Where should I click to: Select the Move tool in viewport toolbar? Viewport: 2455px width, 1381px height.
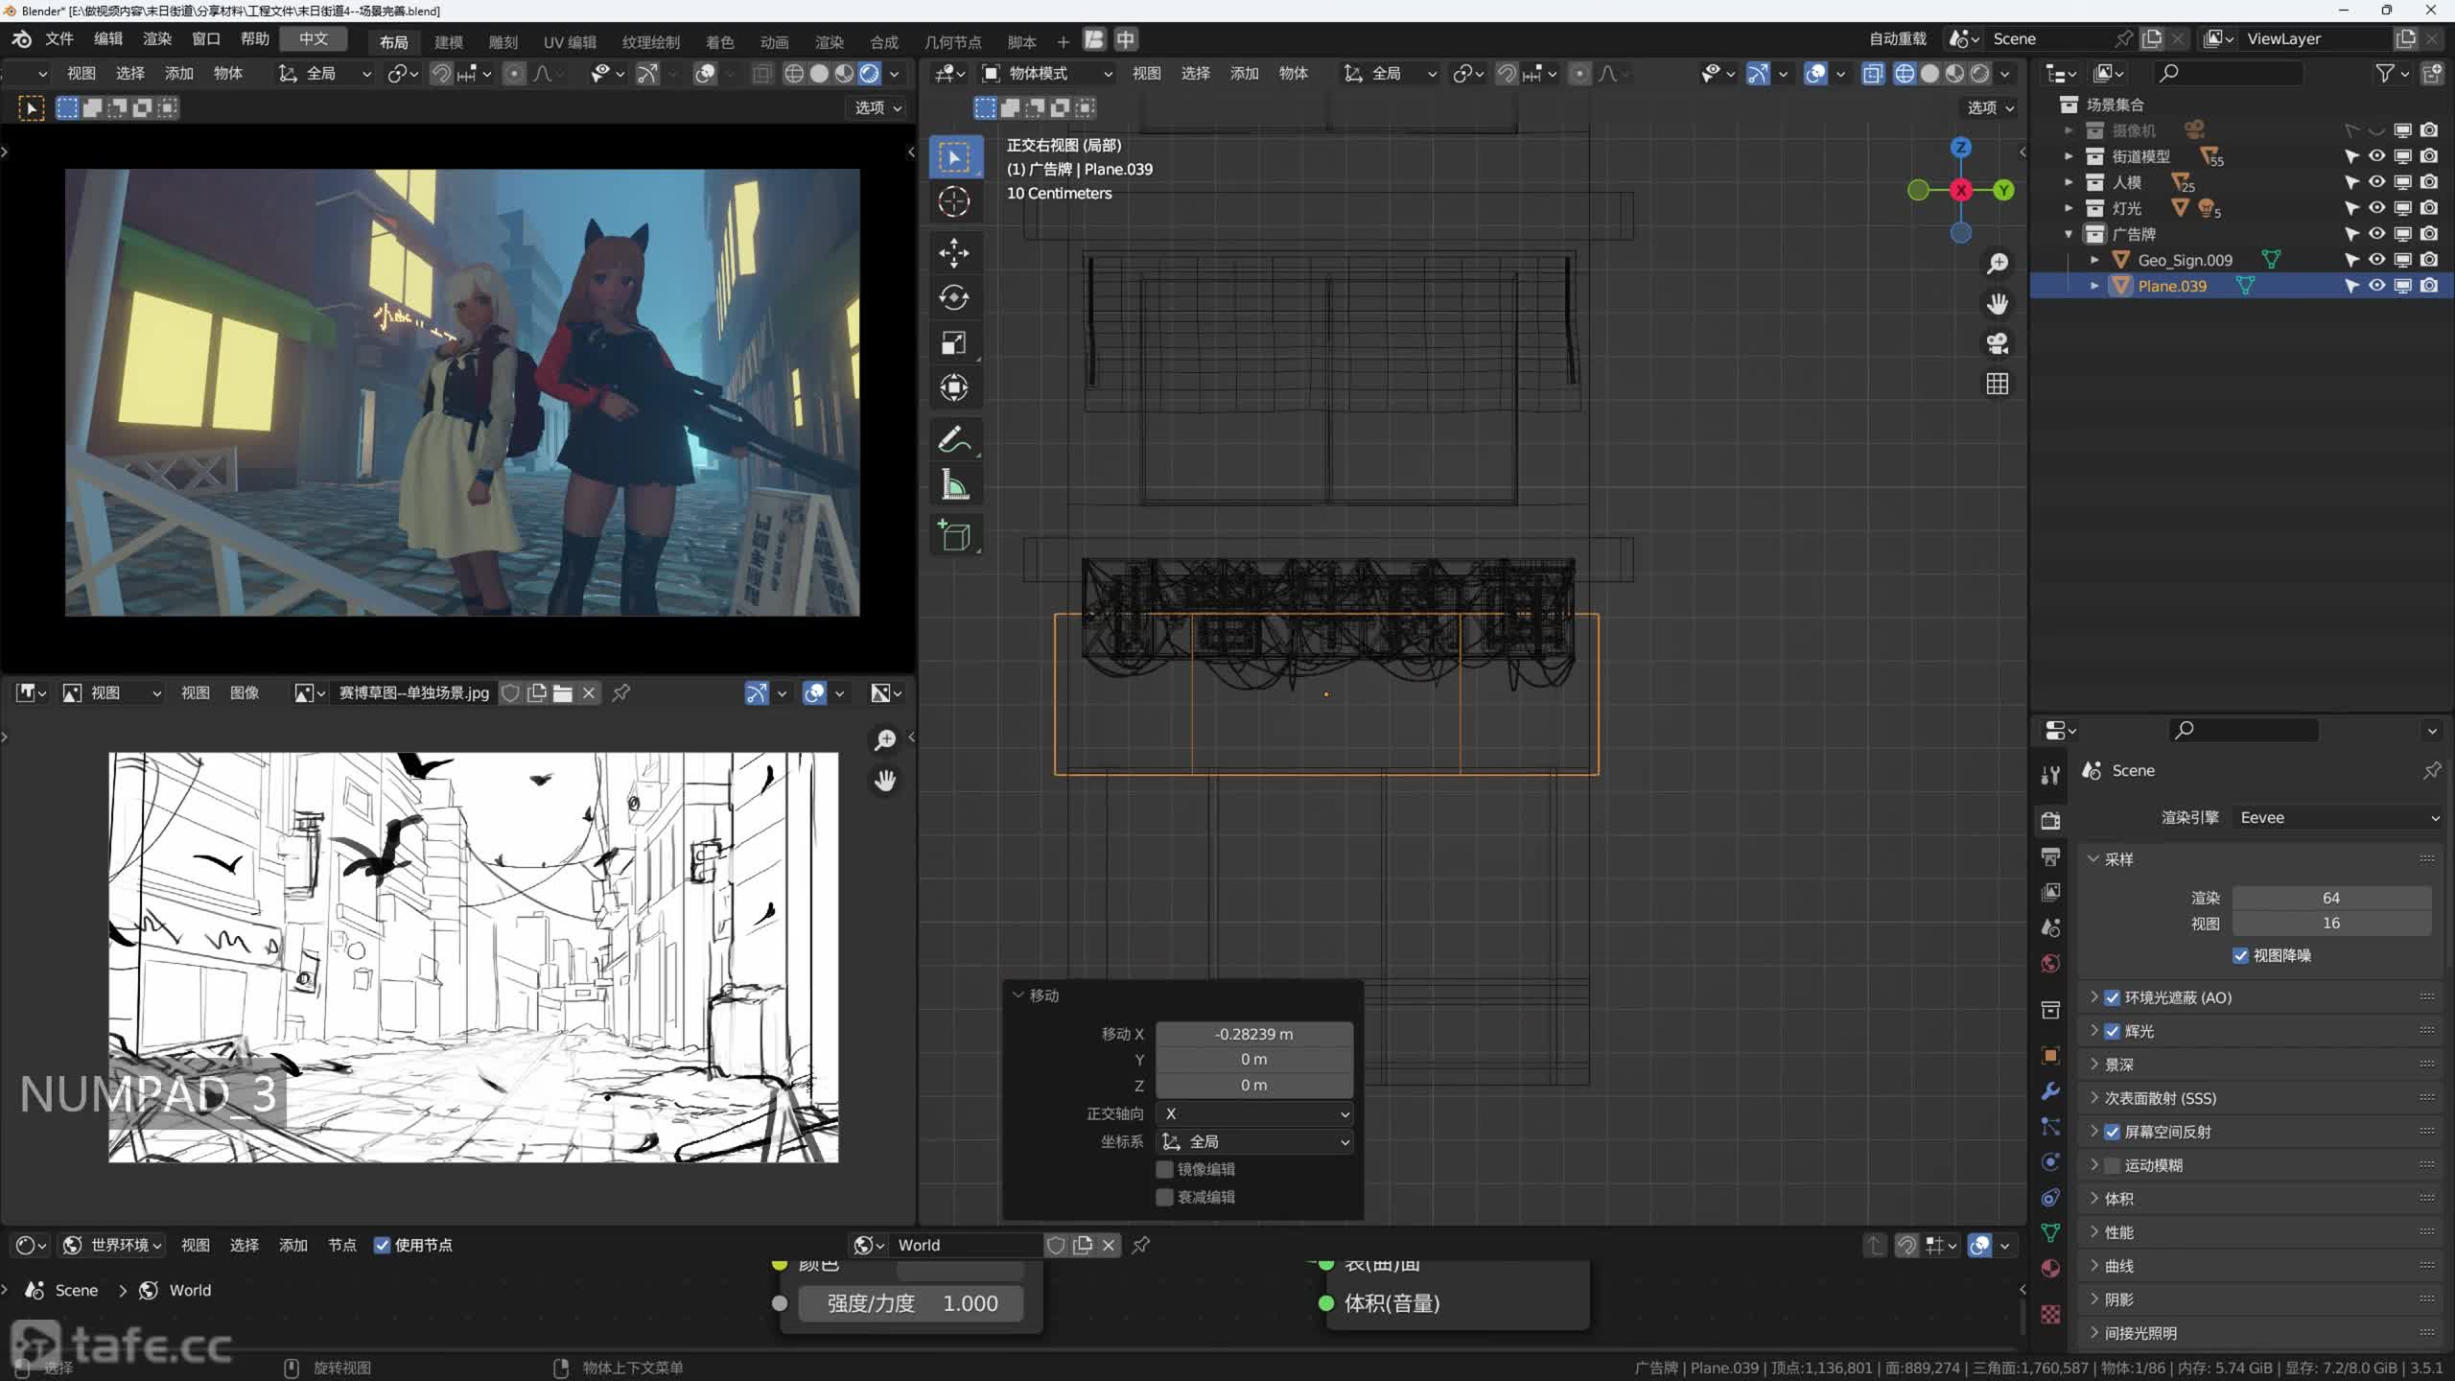(x=953, y=253)
